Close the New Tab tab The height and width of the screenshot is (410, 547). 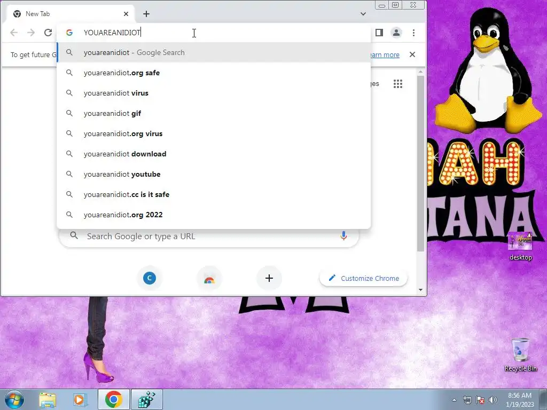tap(126, 14)
